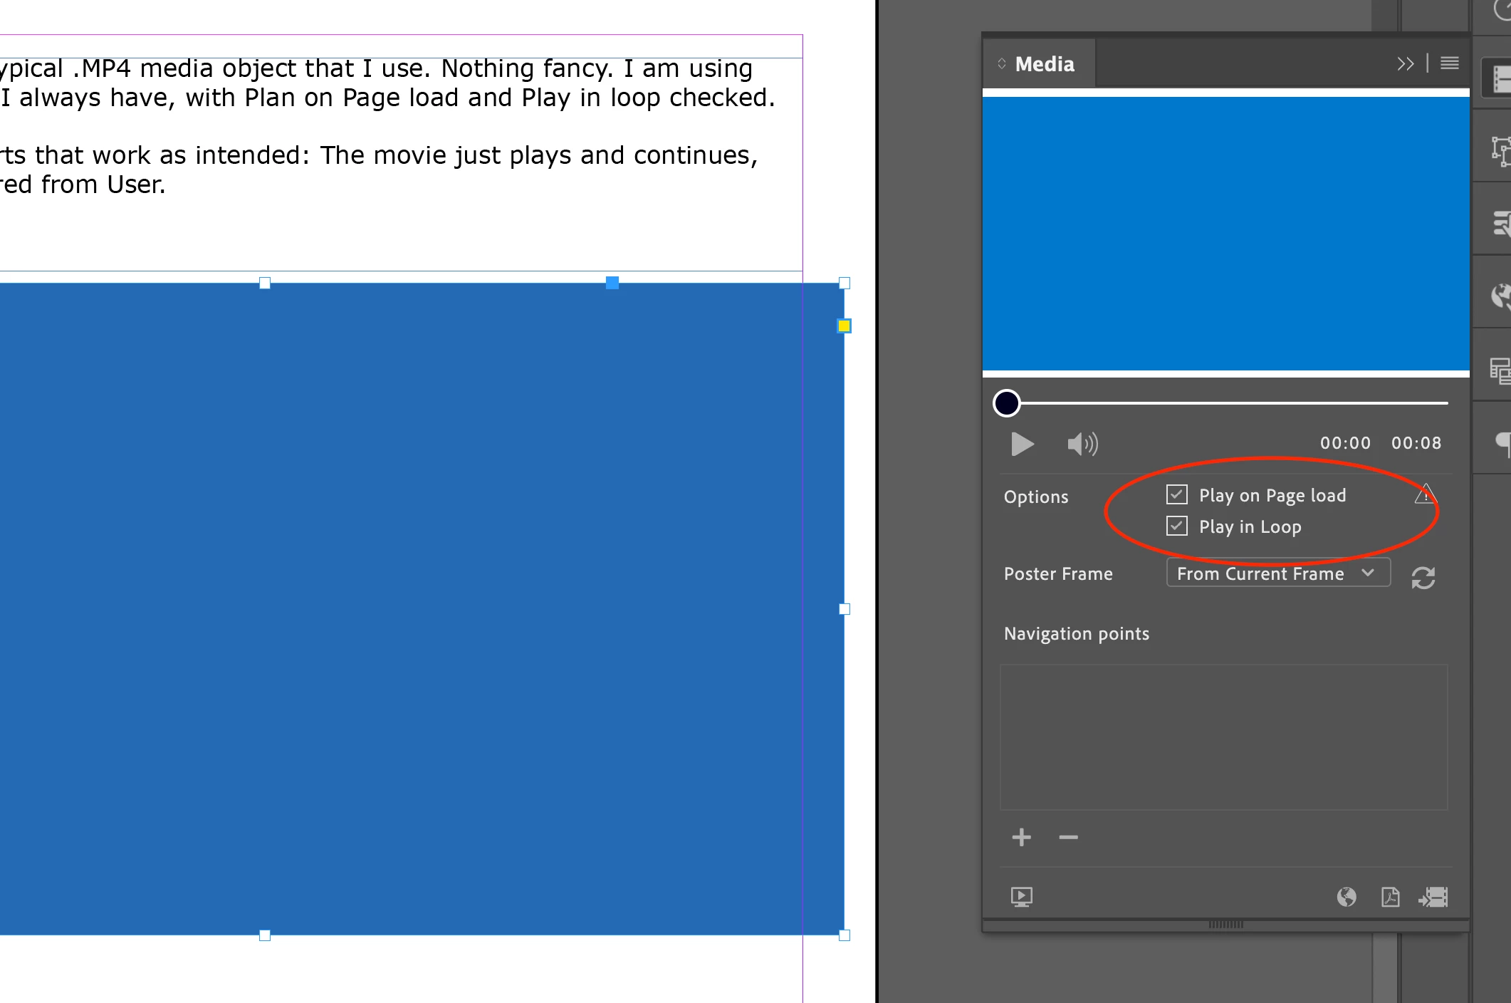
Task: Click the warning triangle next to options
Action: 1425,494
